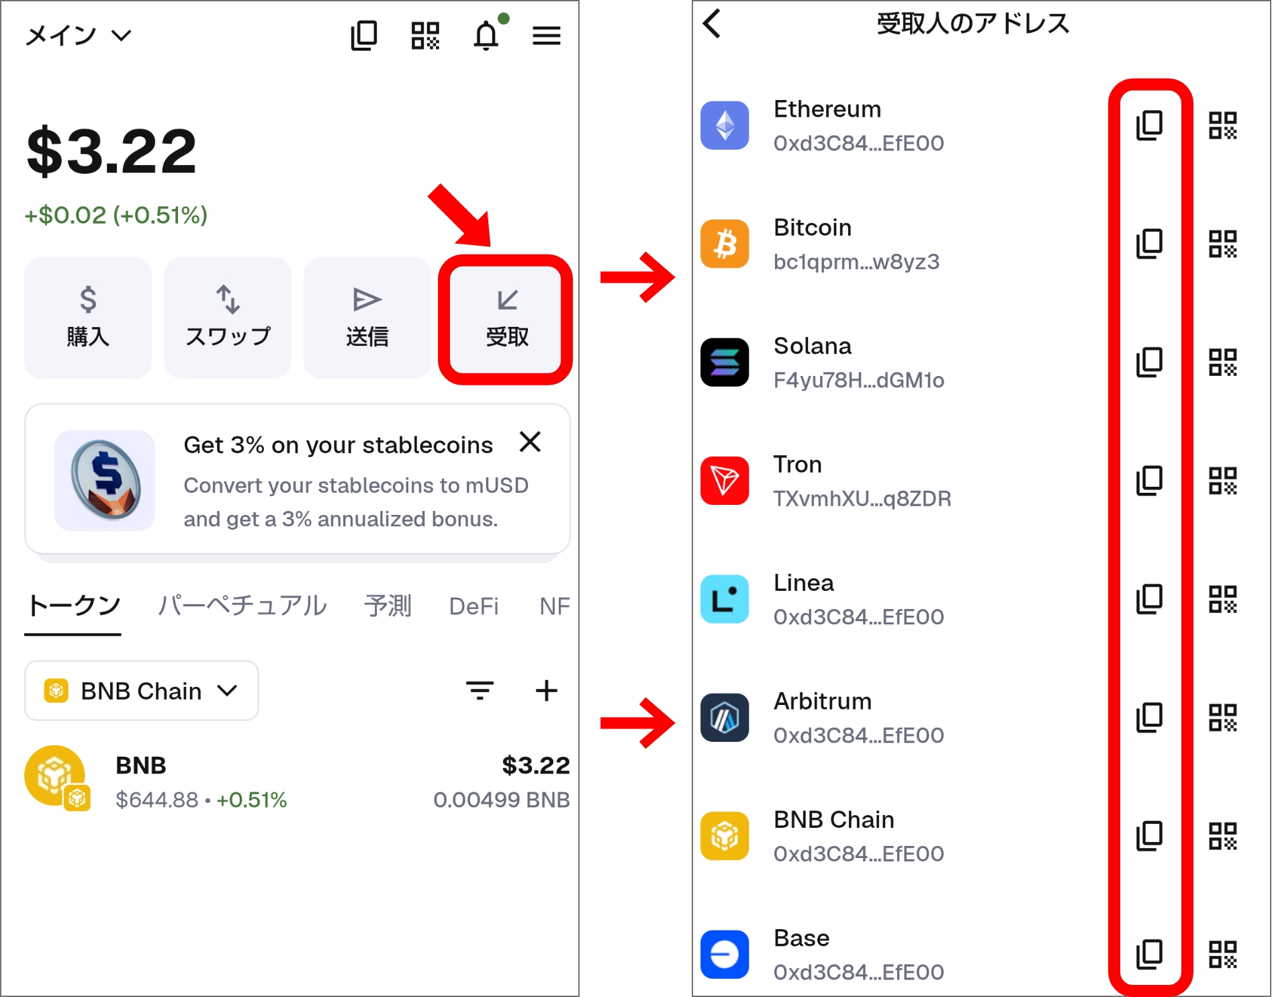Copy the Bitcoin receive address

click(1149, 244)
